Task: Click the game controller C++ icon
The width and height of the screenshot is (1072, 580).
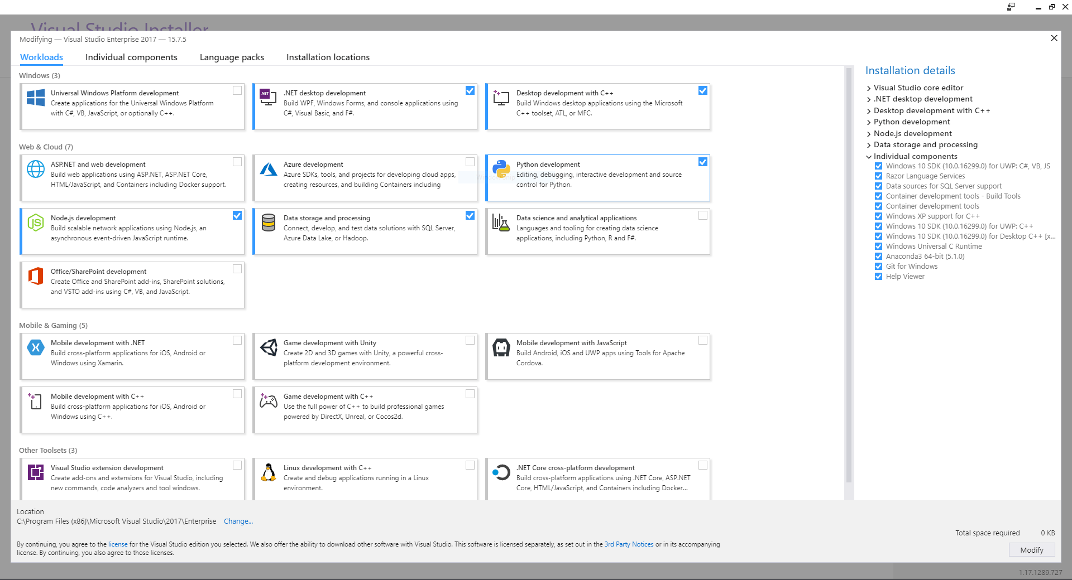Action: point(269,401)
